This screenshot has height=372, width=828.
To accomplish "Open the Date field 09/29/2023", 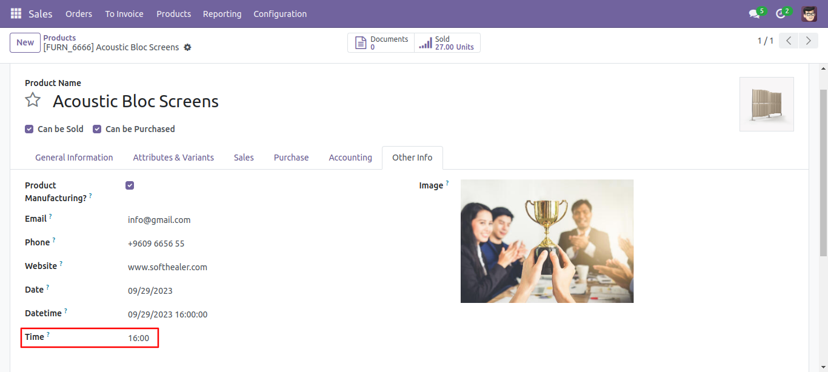I will click(x=150, y=291).
